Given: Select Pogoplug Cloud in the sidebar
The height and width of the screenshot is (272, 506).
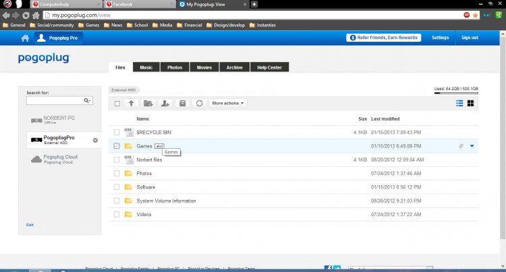Looking at the screenshot, I should pyautogui.click(x=59, y=159).
